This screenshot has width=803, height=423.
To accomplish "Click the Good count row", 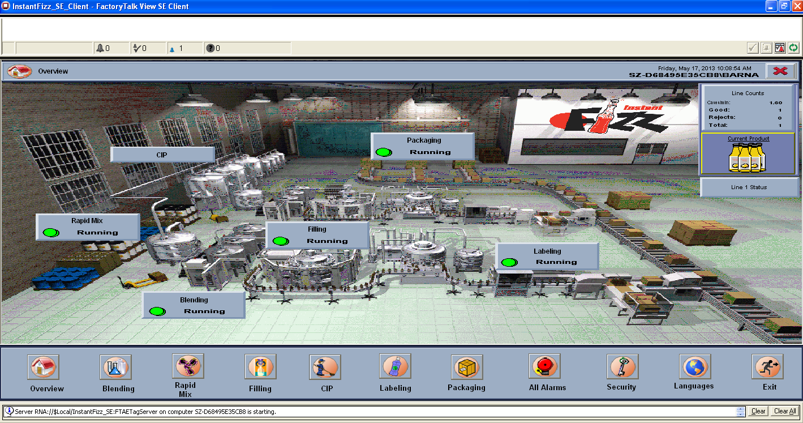I will [x=745, y=110].
